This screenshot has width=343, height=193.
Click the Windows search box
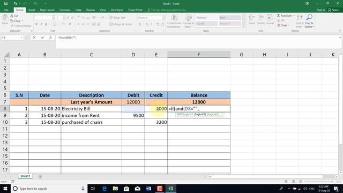49,188
